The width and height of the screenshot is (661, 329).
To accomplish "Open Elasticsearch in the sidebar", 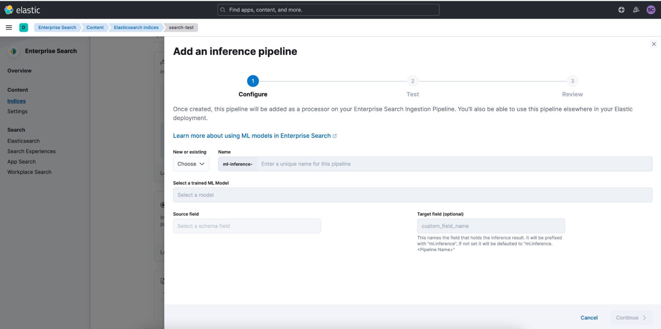I will pyautogui.click(x=23, y=141).
